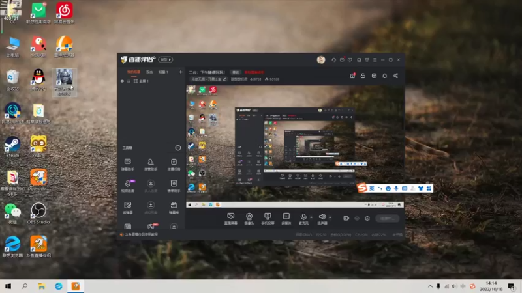The height and width of the screenshot is (293, 522).
Task: Select the full-screen source row in list
Action: [x=151, y=81]
